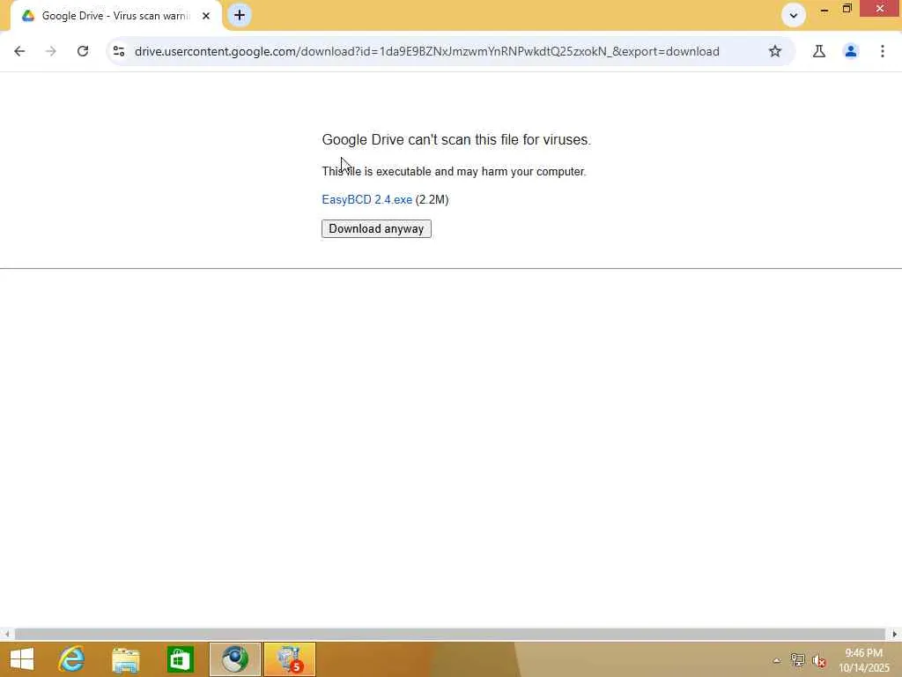The height and width of the screenshot is (677, 902).
Task: Launch Internet Explorer from the taskbar
Action: [71, 659]
